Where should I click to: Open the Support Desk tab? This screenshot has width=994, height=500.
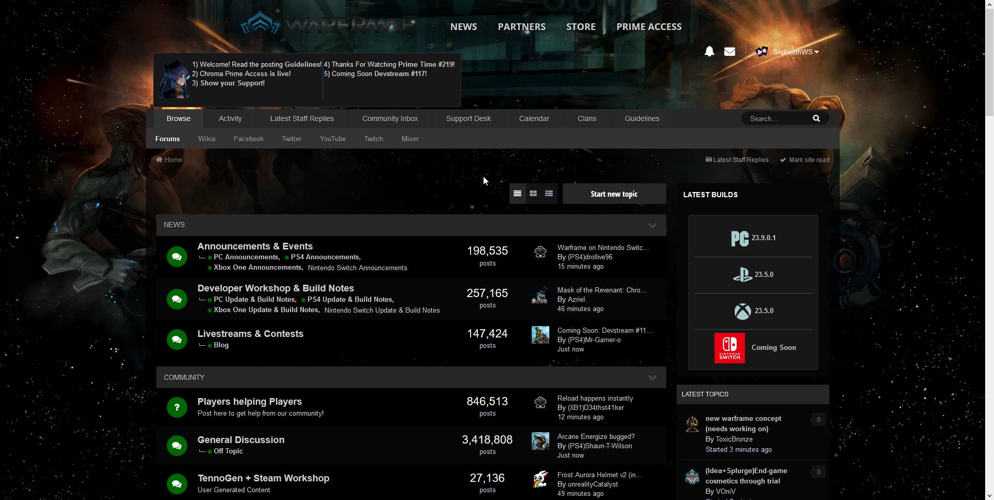tap(469, 119)
